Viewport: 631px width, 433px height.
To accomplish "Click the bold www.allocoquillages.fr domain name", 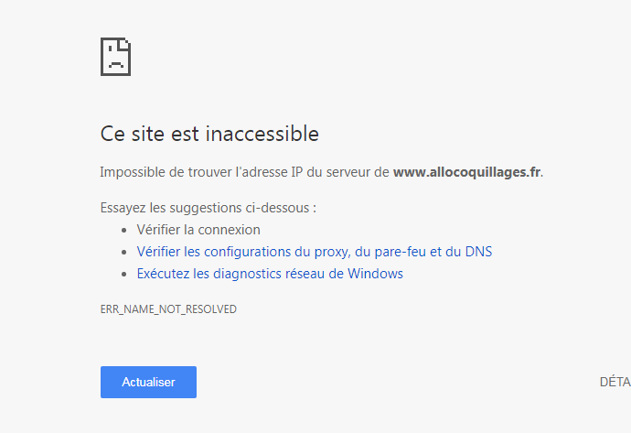I will tap(466, 172).
